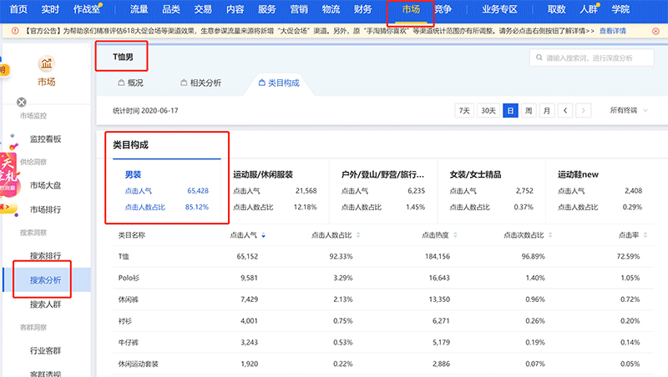The height and width of the screenshot is (377, 668).
Task: Click the search keyword input field
Action: pyautogui.click(x=597, y=58)
